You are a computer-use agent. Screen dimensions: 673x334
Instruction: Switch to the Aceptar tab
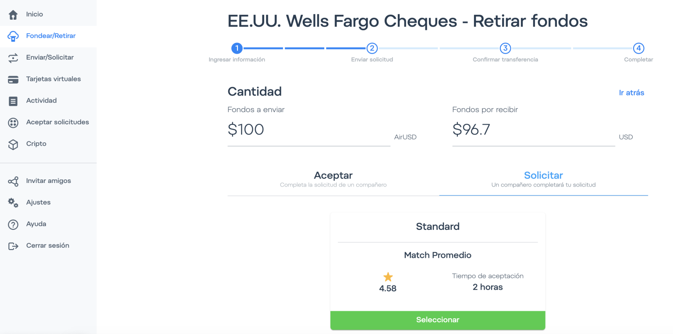pos(333,179)
